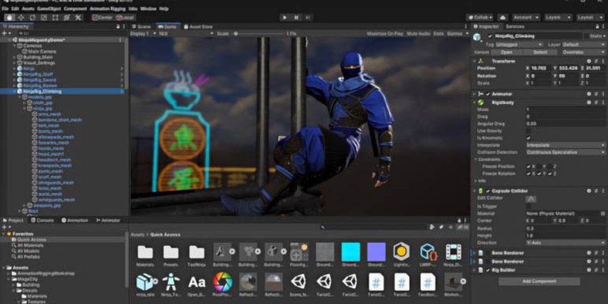The height and width of the screenshot is (304, 608).
Task: Open the PostProcessing asset with colorful aperture icon
Action: pyautogui.click(x=222, y=282)
